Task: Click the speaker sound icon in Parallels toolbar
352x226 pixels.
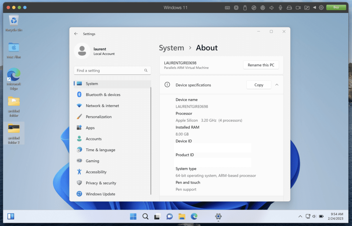Action: [272, 8]
